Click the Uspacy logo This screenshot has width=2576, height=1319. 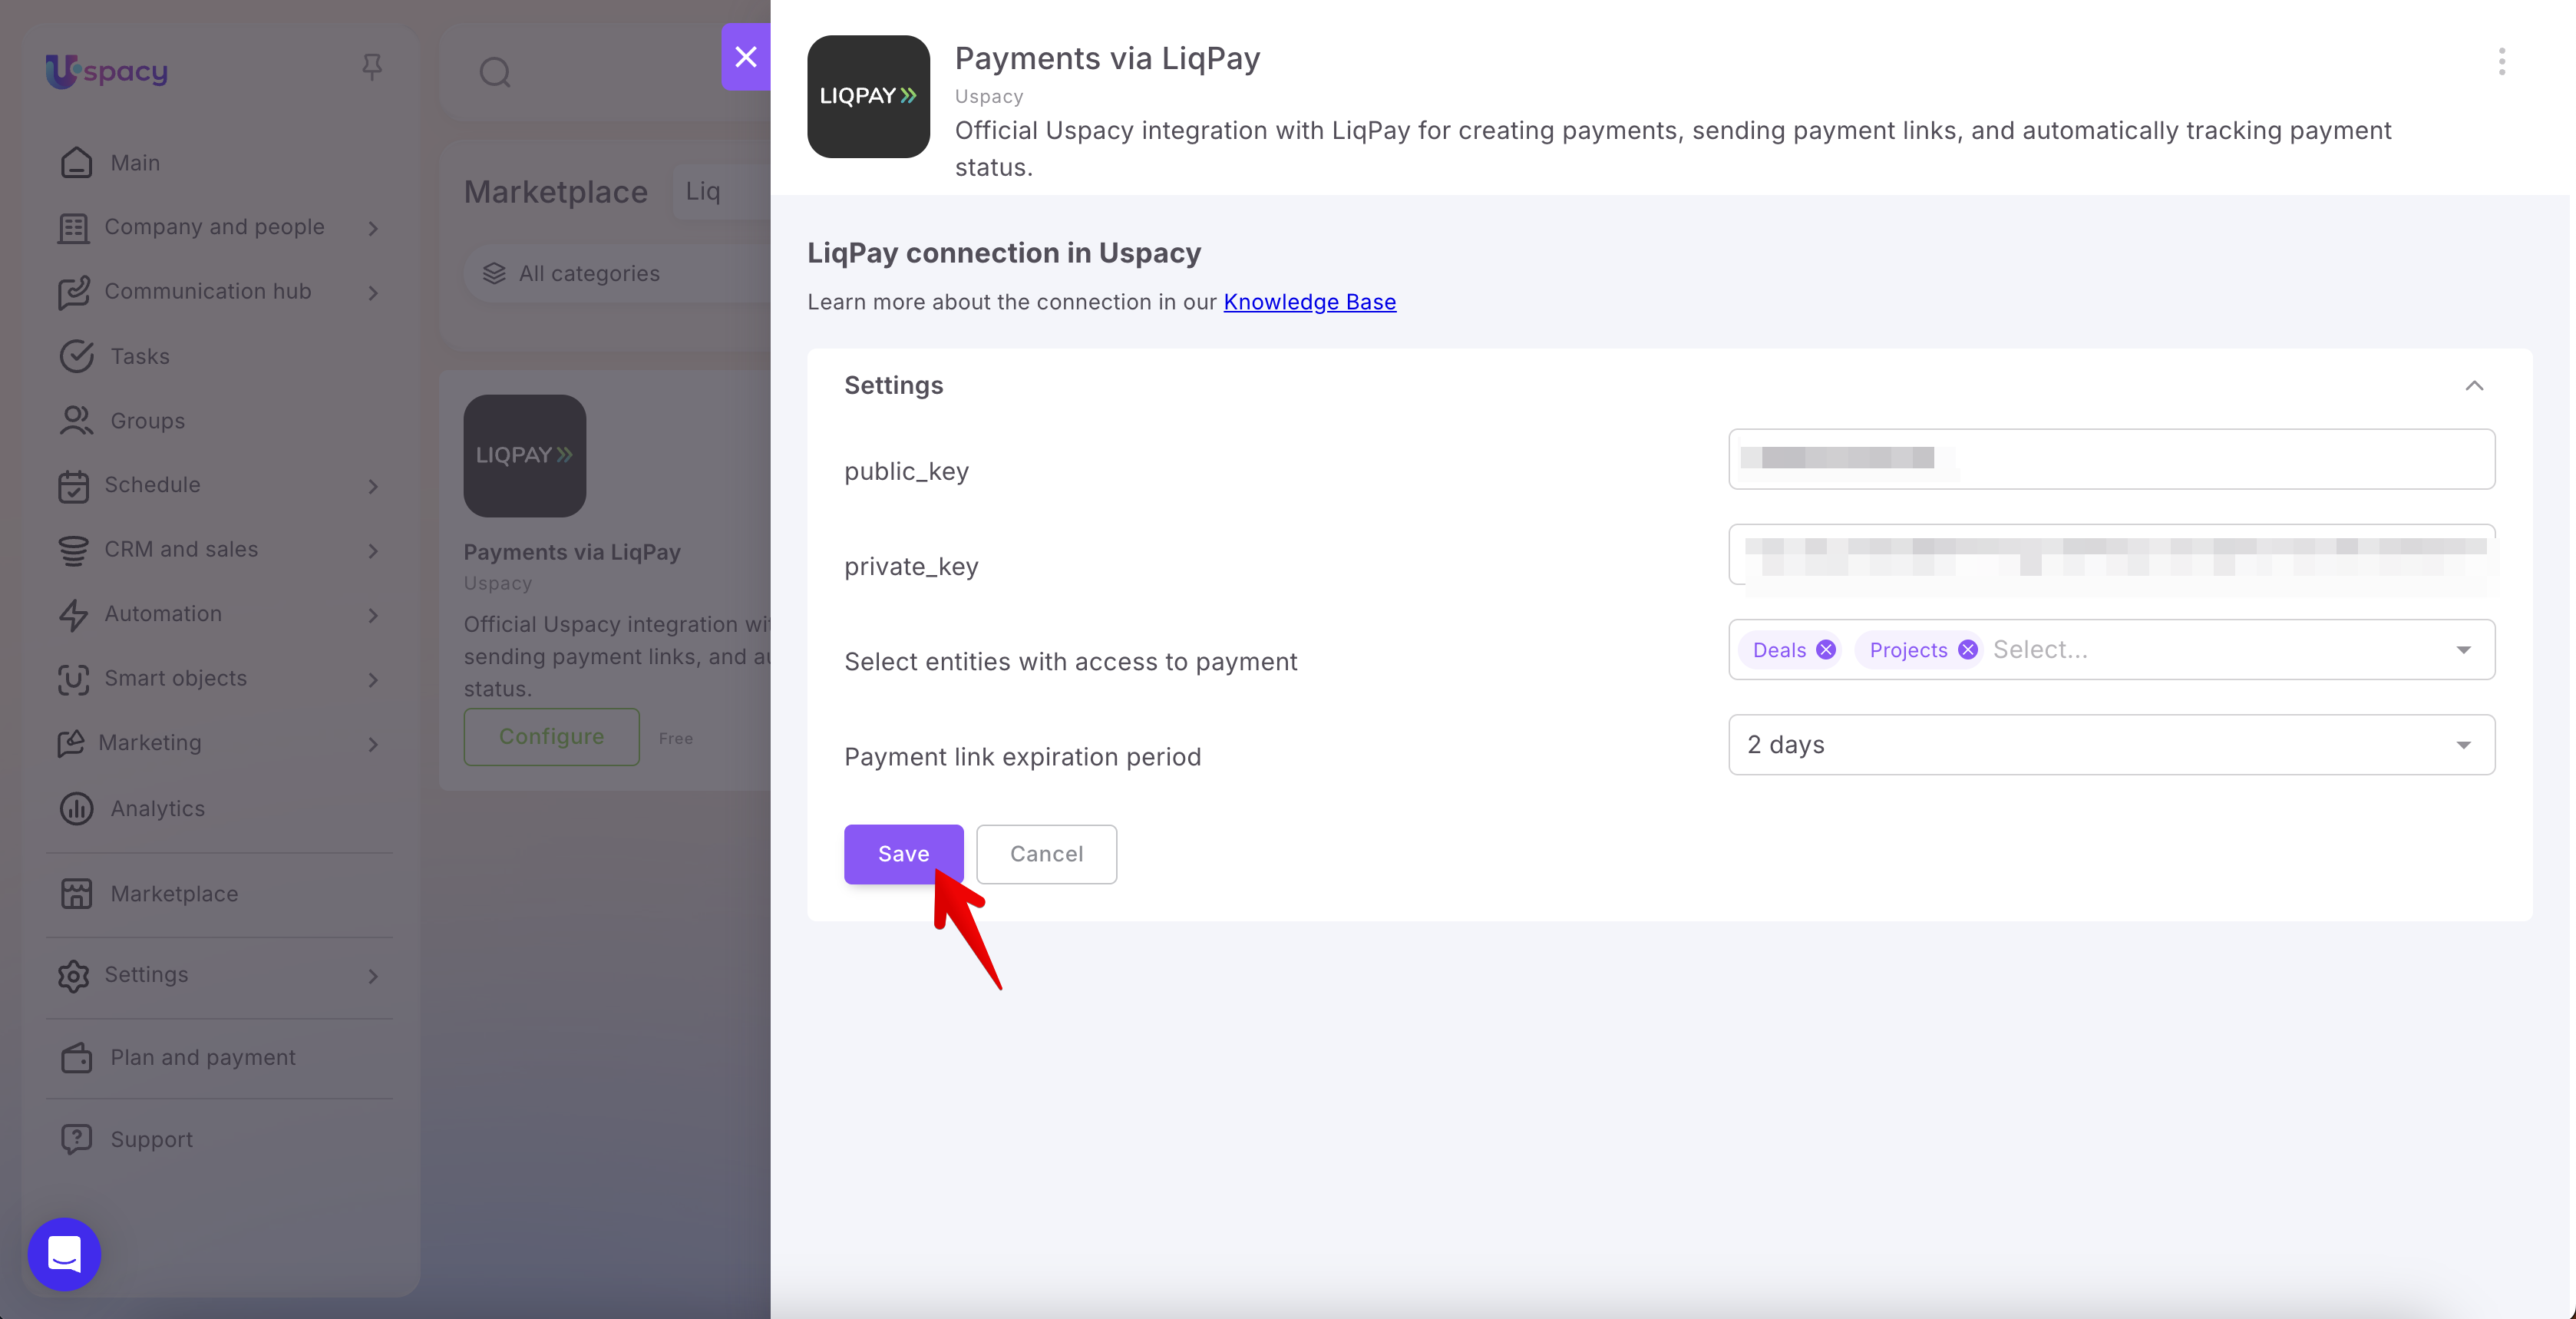pyautogui.click(x=107, y=70)
